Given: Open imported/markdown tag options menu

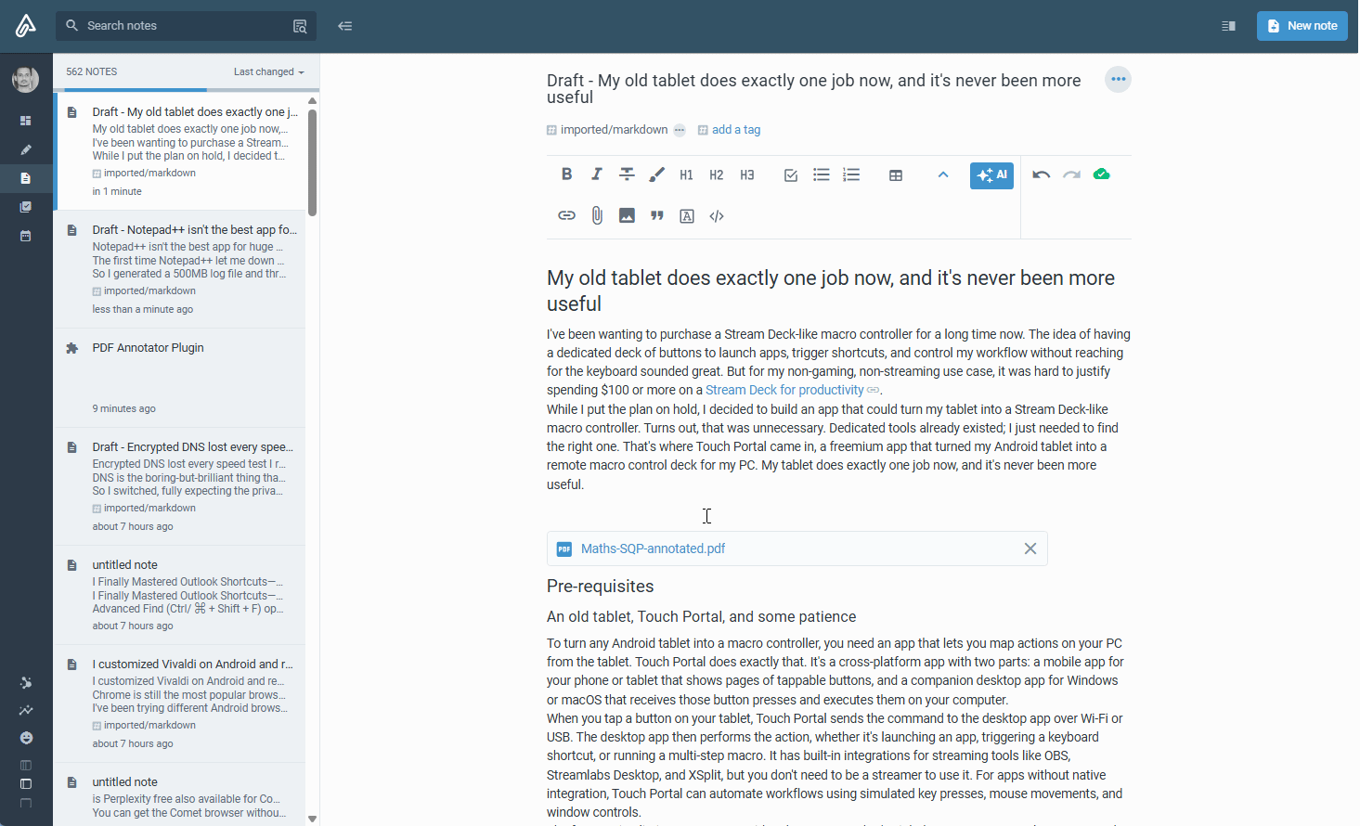Looking at the screenshot, I should tap(680, 130).
